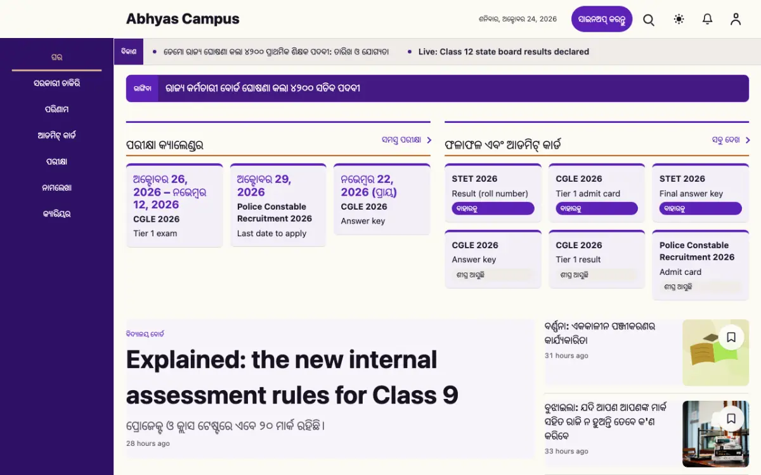Open ଆଡମିଟ୍ କାର୍ଡ in the sidebar

pos(56,136)
